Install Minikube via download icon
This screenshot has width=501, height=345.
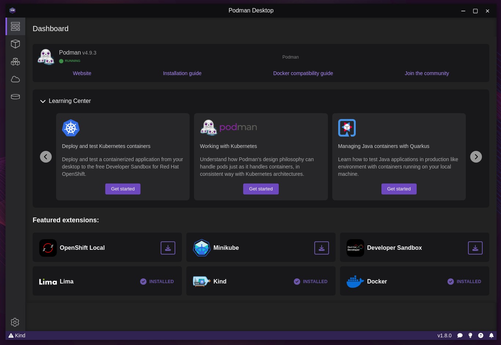tap(322, 248)
